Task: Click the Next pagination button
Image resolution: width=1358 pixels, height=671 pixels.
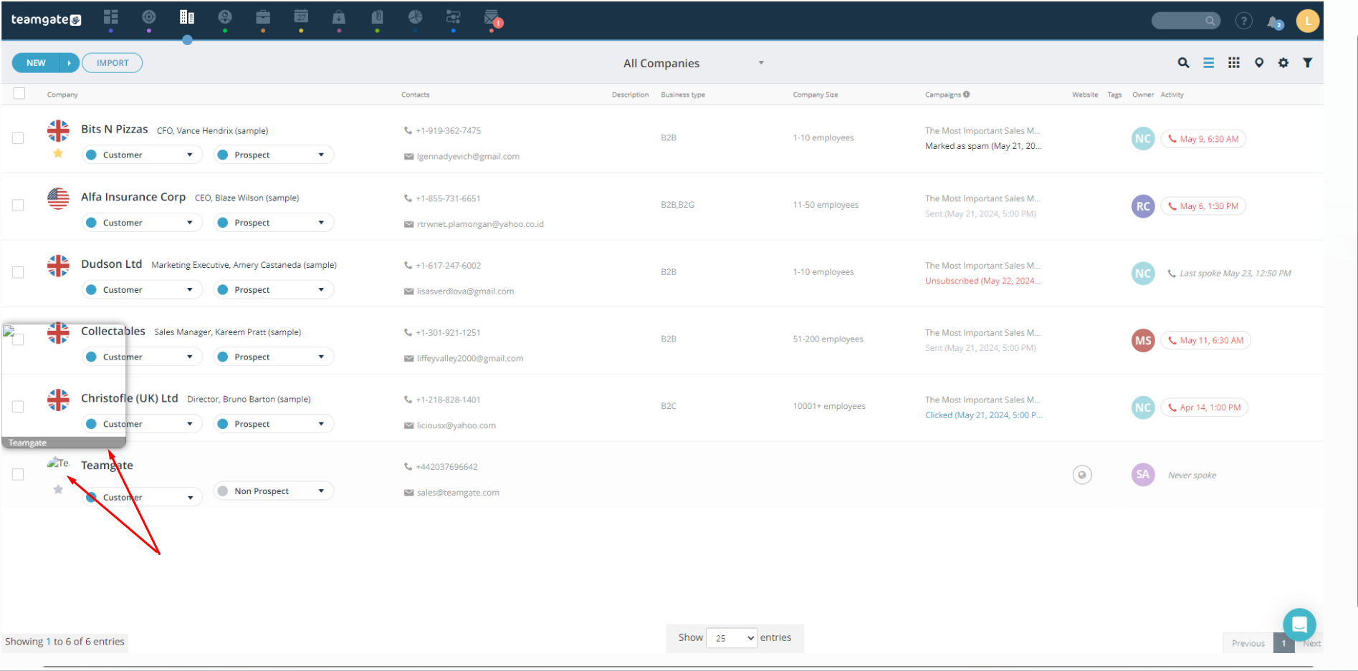Action: pyautogui.click(x=1311, y=643)
